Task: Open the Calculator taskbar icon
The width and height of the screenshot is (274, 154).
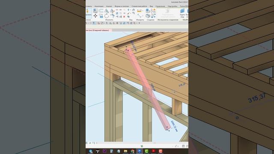Action: coord(111,151)
